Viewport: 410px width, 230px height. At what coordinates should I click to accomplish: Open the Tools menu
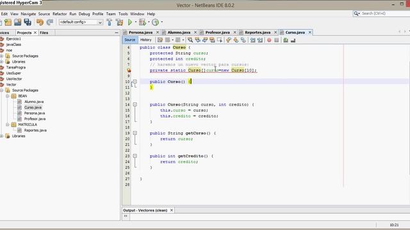123,14
